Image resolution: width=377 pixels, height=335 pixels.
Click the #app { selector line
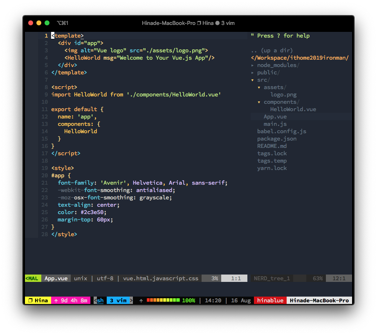tap(61, 176)
